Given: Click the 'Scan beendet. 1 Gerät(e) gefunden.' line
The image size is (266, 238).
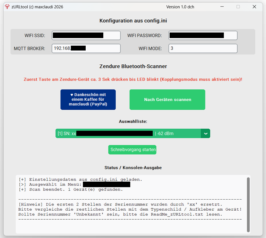Looking at the screenshot, I should (x=70, y=190).
